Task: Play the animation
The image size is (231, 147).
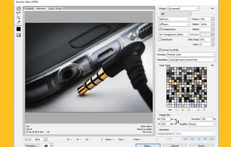Action: coord(199,139)
